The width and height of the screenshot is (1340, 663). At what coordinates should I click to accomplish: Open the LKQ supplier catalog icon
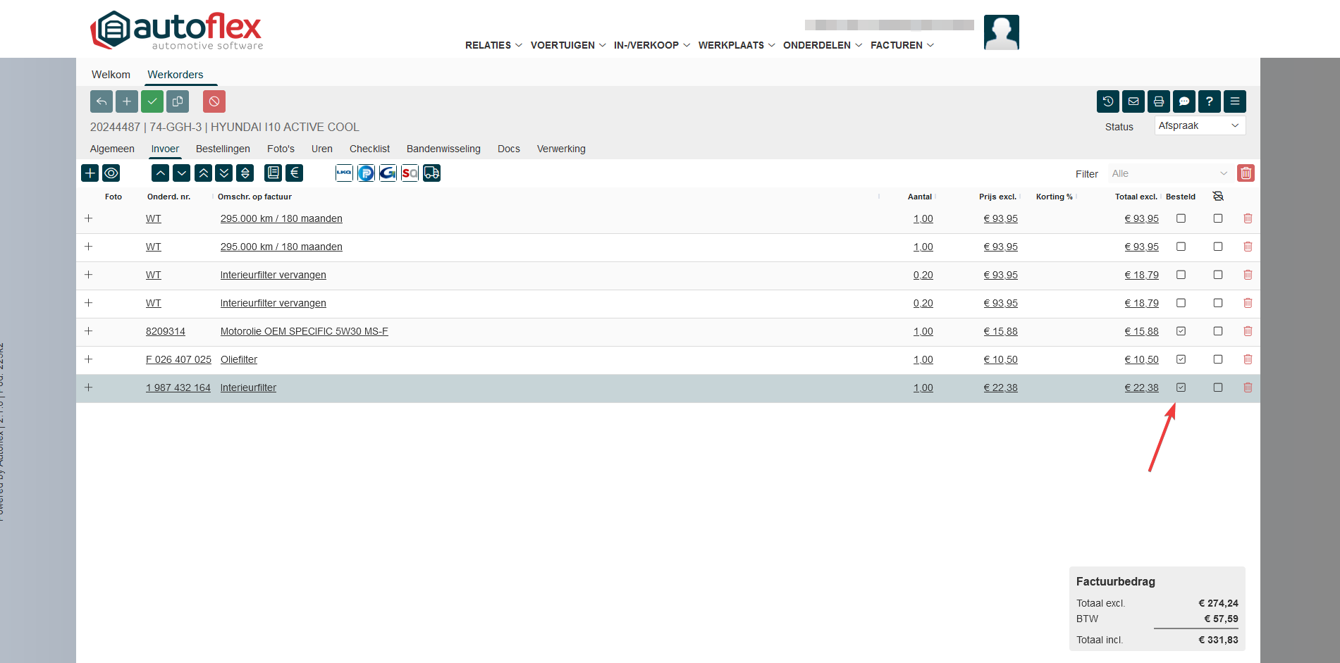click(344, 173)
